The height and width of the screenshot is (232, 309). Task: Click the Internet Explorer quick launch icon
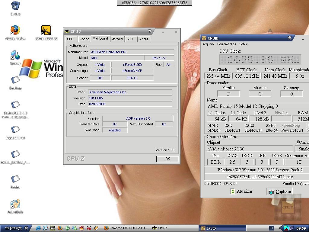(x=38, y=228)
